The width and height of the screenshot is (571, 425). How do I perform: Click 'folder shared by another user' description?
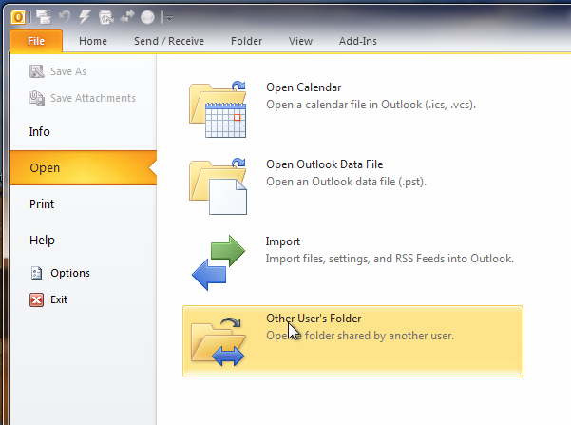360,336
